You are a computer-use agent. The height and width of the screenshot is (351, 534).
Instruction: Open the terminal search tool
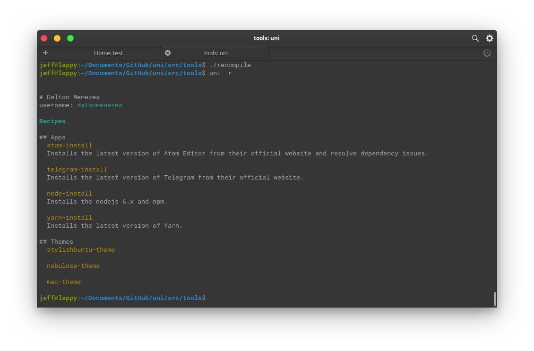[475, 38]
